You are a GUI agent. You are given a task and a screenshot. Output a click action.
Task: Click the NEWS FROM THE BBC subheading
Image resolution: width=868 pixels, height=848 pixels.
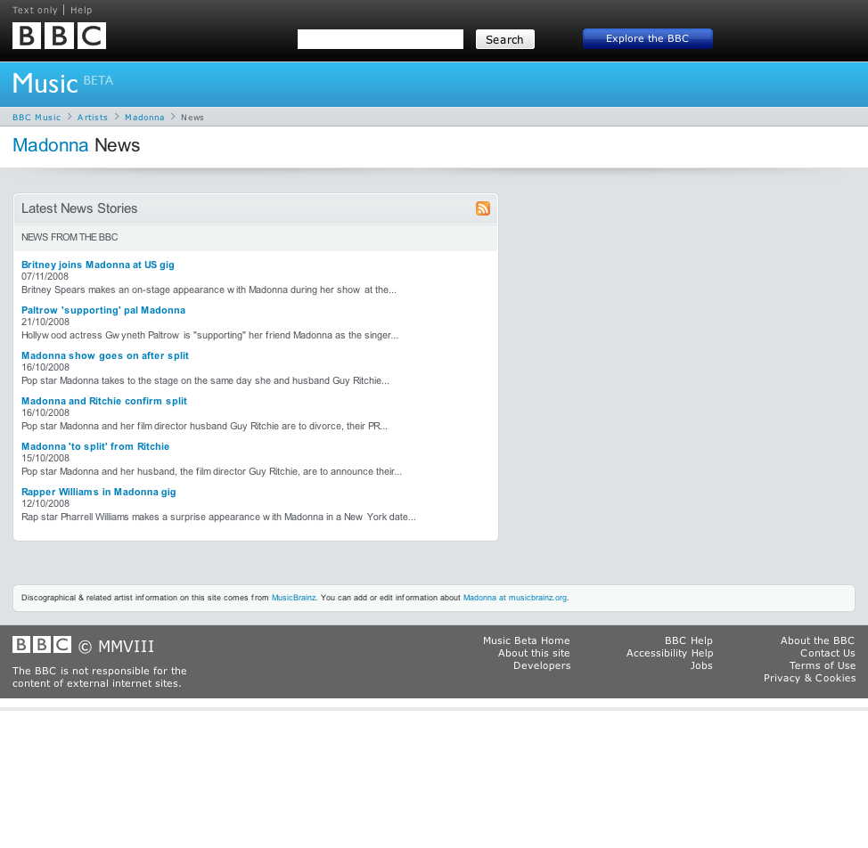70,237
